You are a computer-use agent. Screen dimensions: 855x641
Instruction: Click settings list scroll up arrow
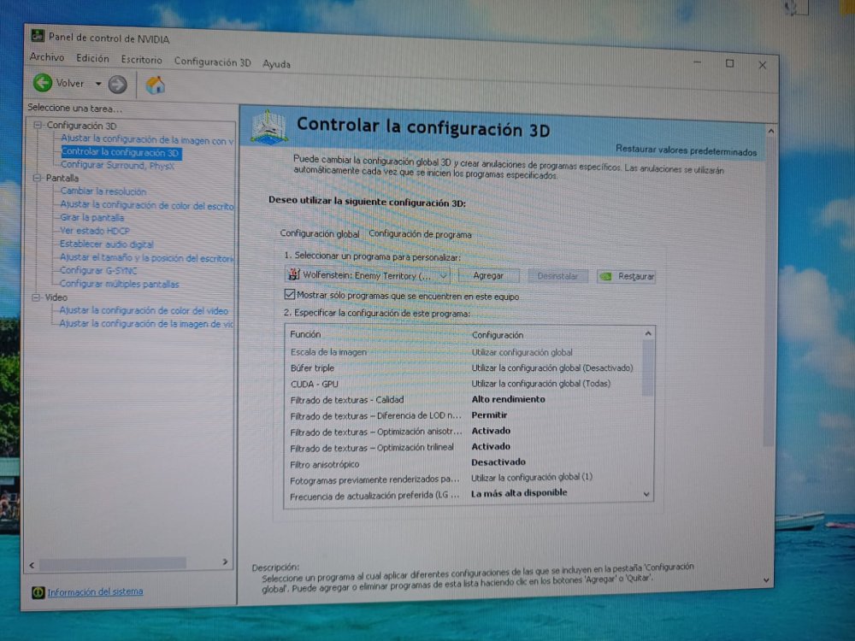pos(648,333)
